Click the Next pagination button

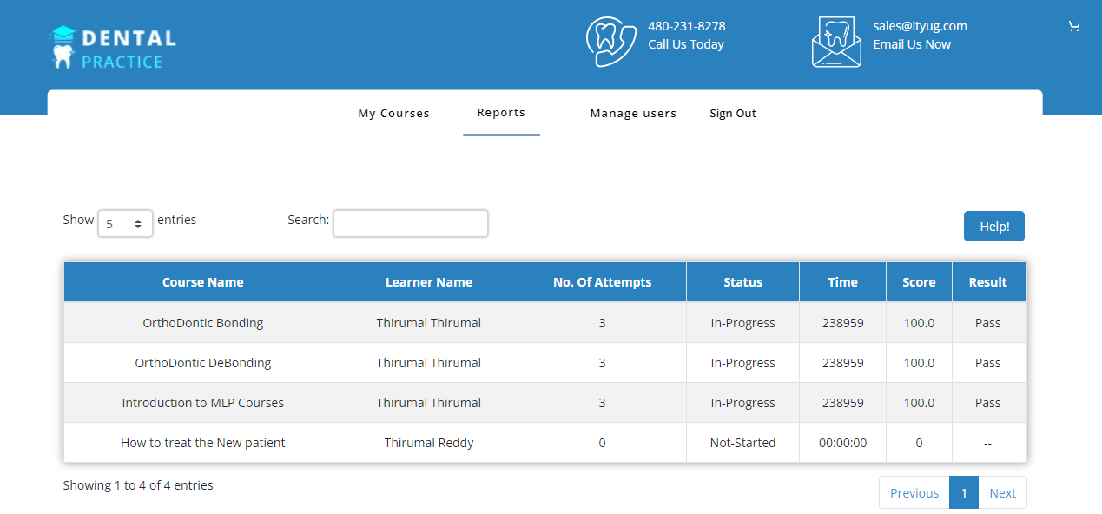pyautogui.click(x=1002, y=492)
